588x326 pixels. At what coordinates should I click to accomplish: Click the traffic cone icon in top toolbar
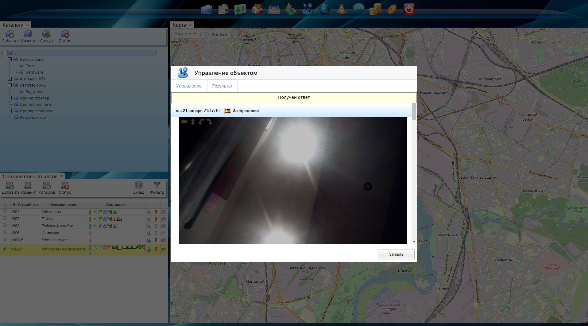341,9
